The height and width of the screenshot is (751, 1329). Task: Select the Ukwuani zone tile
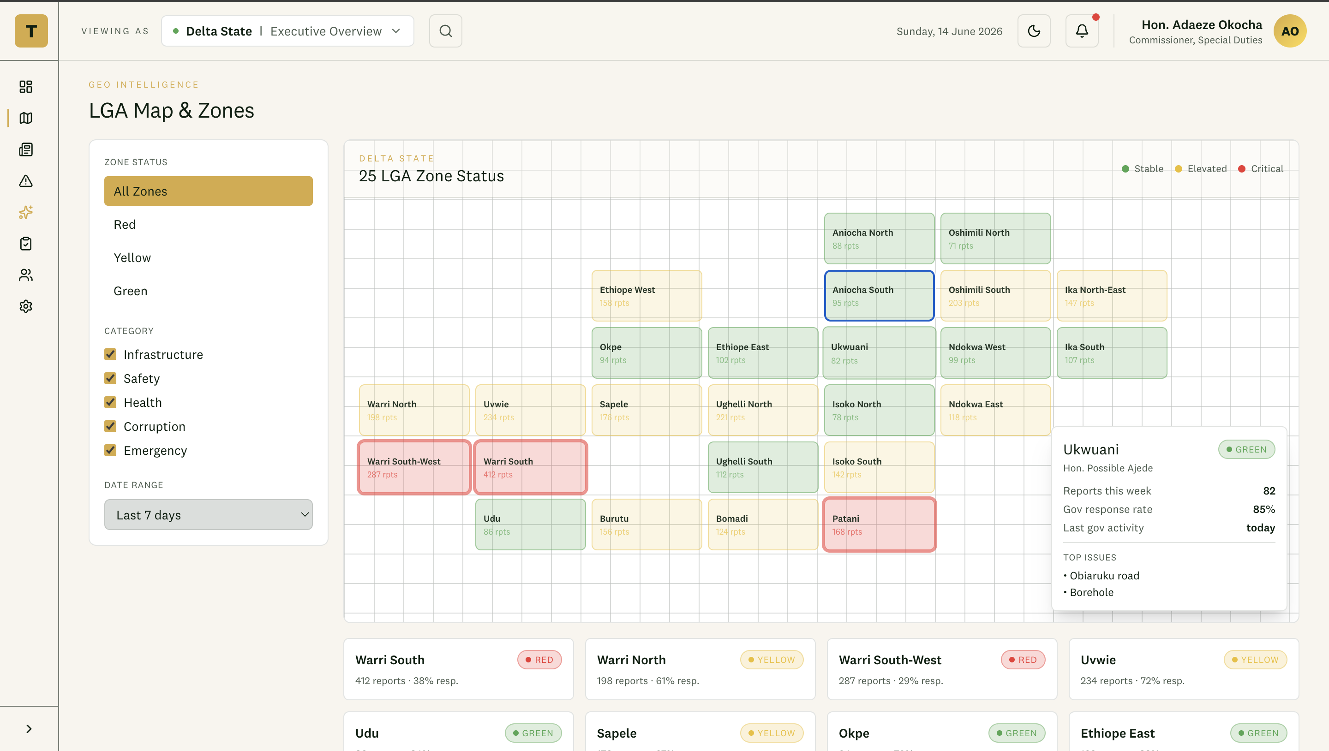coord(879,353)
